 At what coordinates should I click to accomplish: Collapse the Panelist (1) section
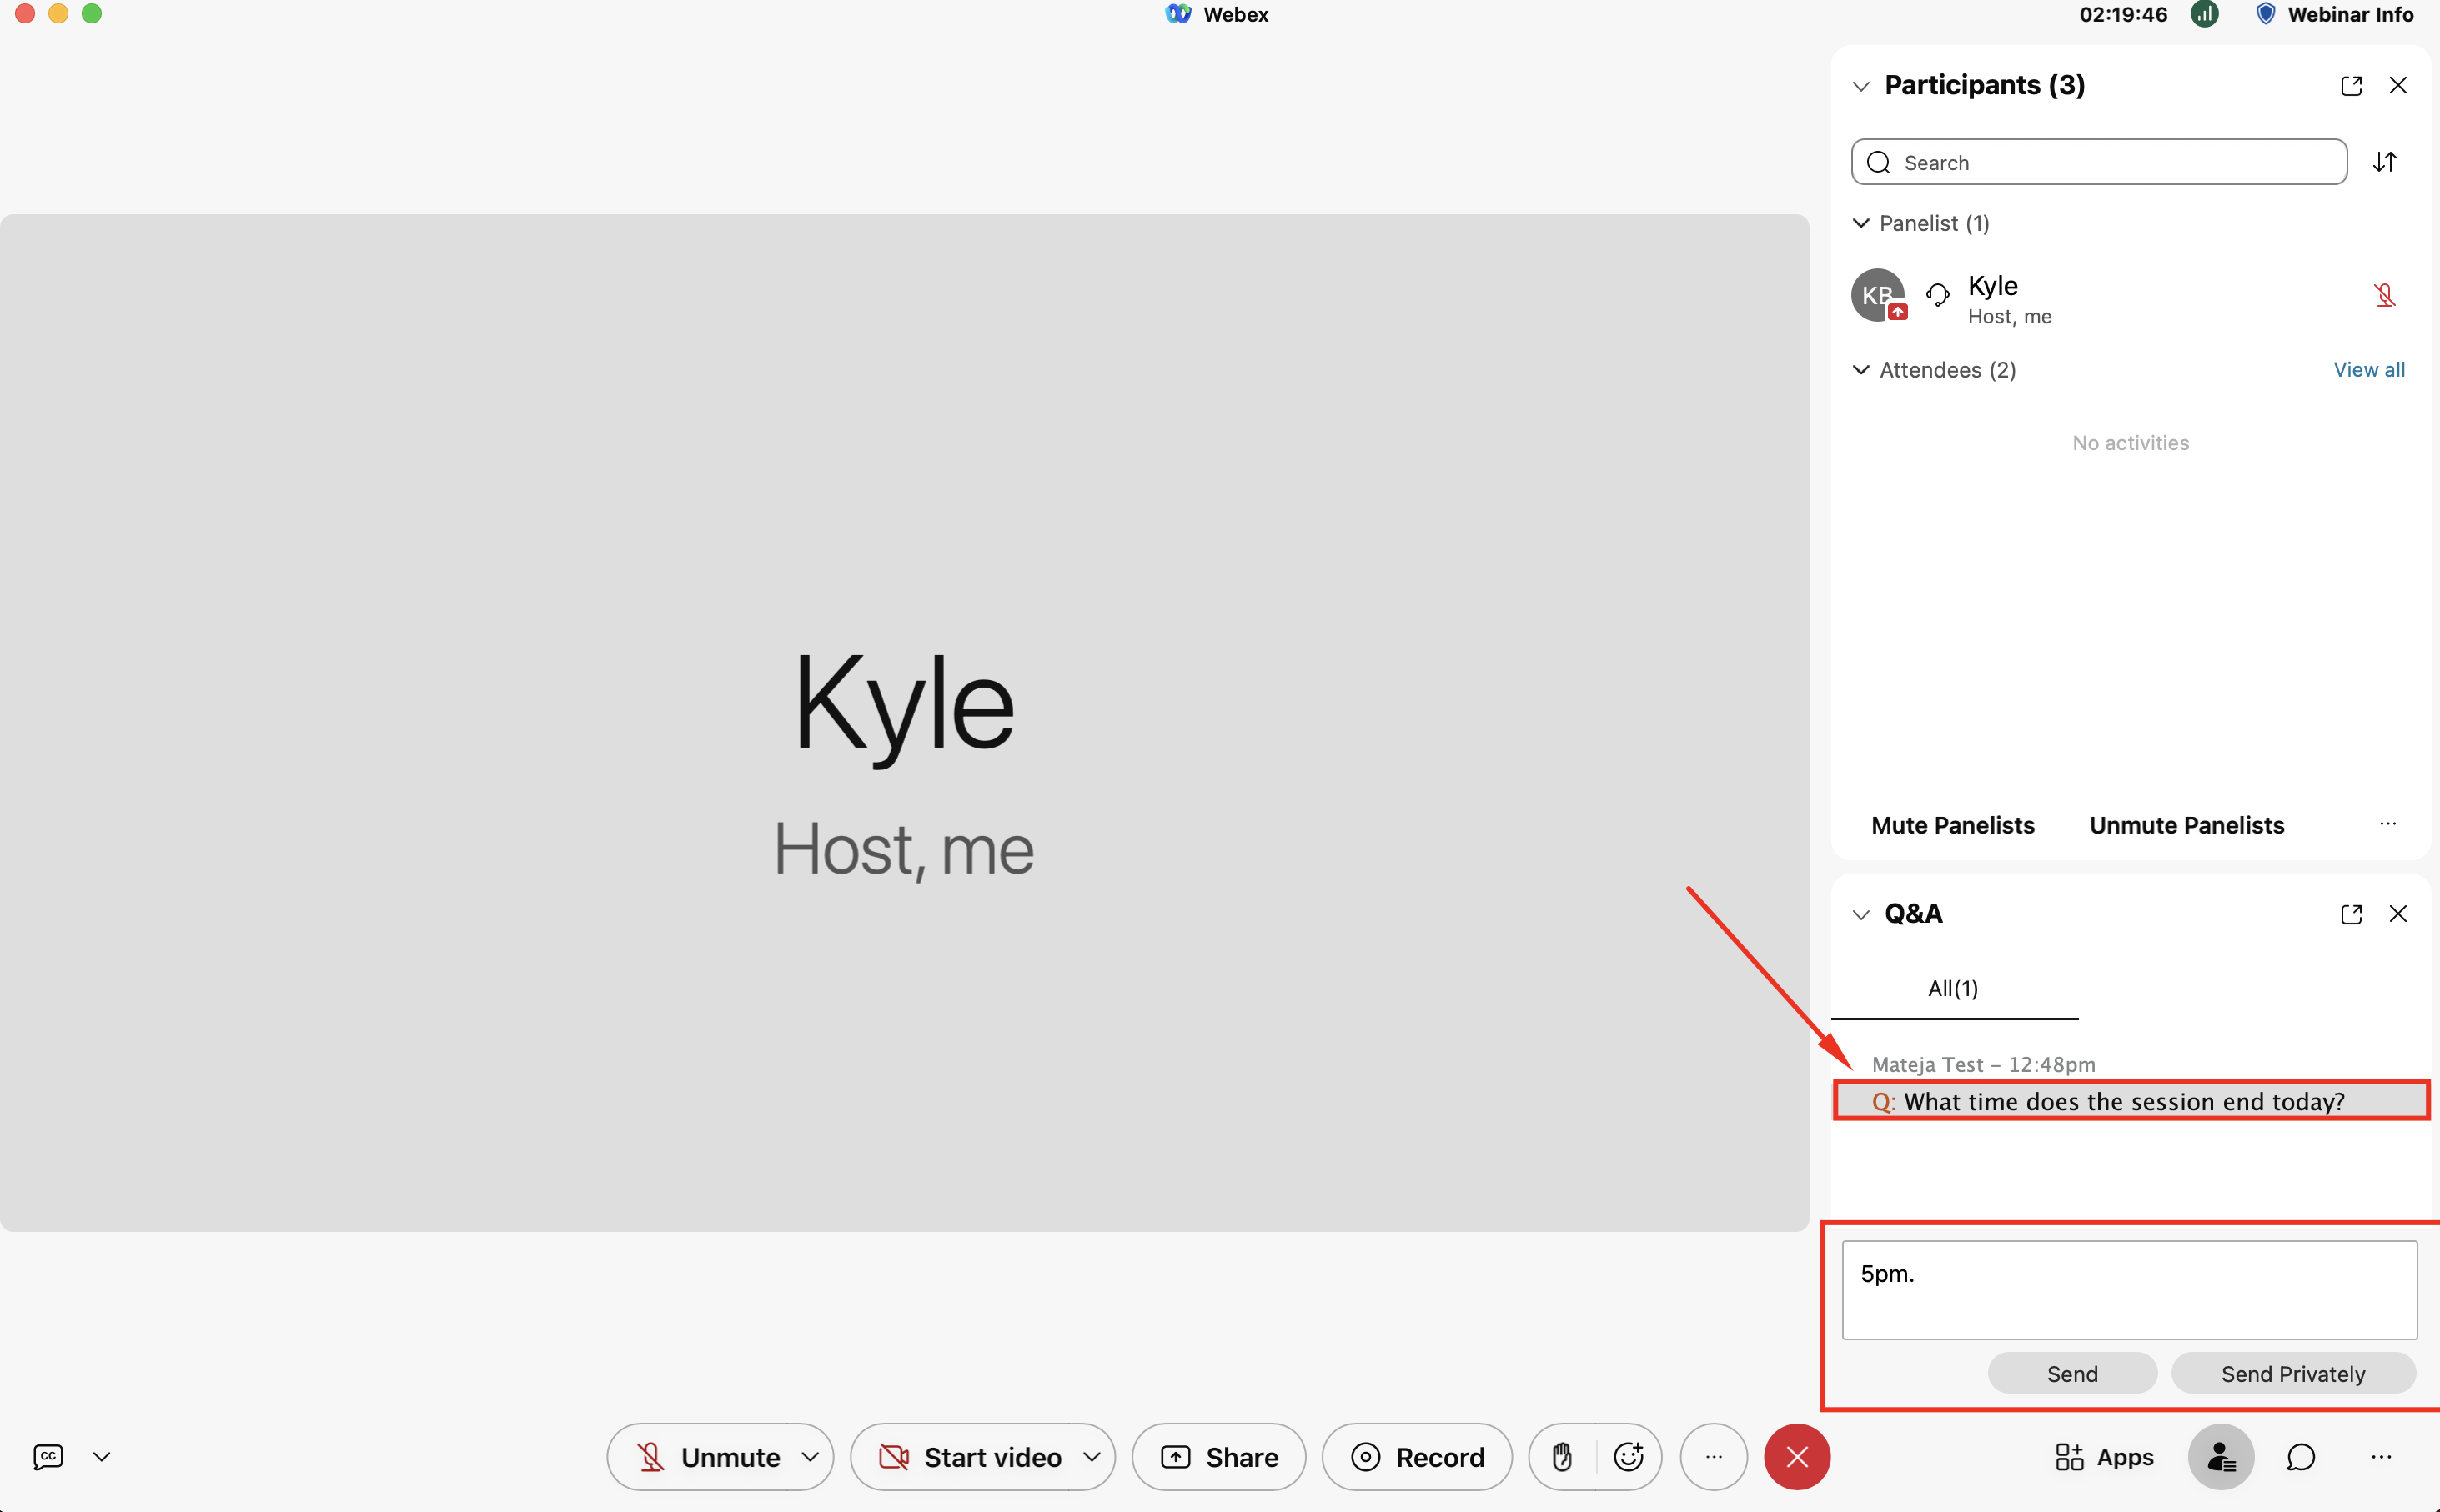(1860, 223)
